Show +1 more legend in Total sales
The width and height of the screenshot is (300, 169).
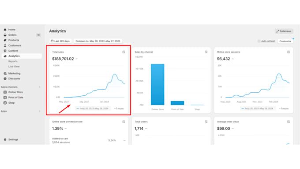point(119,109)
